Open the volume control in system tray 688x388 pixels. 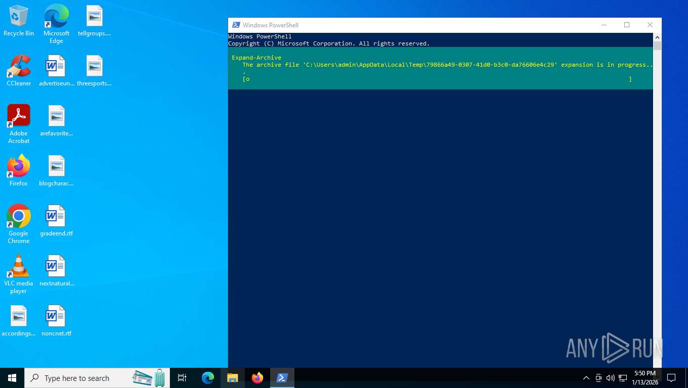pos(610,378)
